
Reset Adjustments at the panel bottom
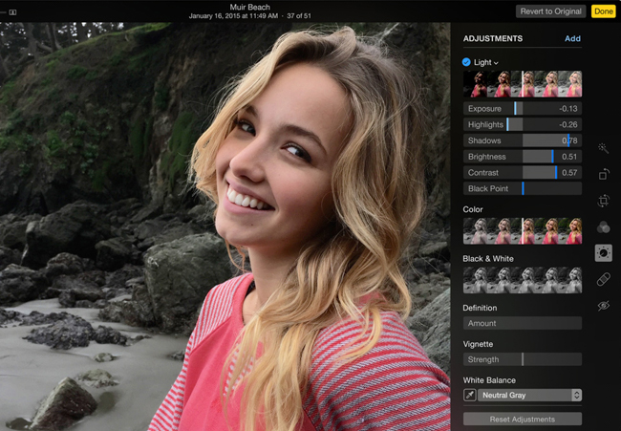pos(523,420)
